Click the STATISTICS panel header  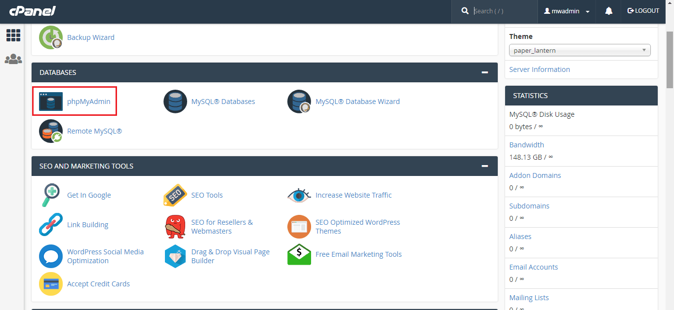pos(581,96)
